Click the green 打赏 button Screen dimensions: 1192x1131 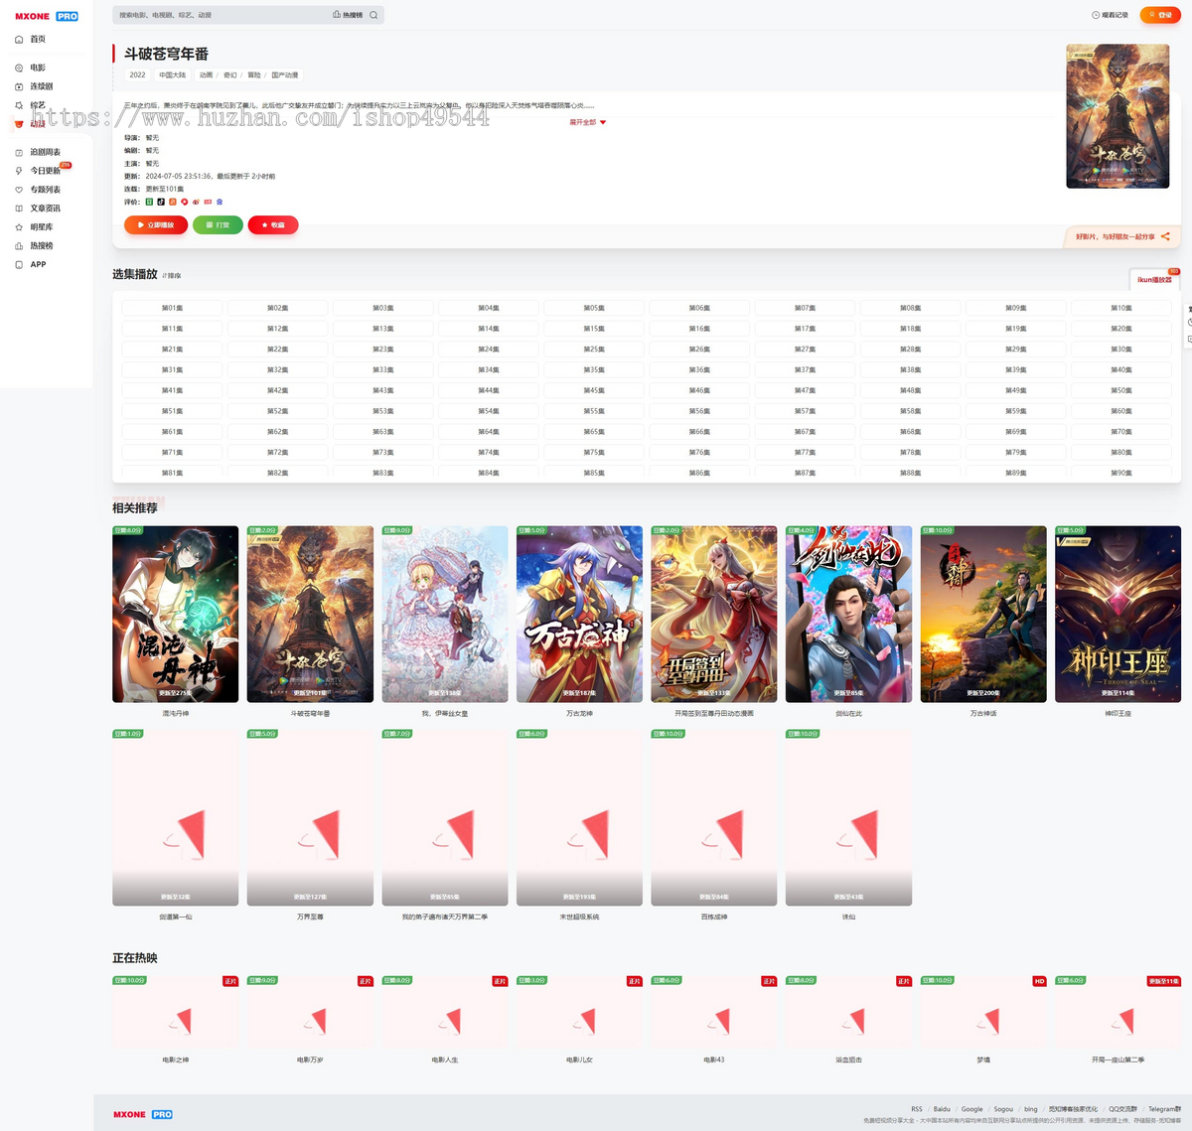click(218, 225)
